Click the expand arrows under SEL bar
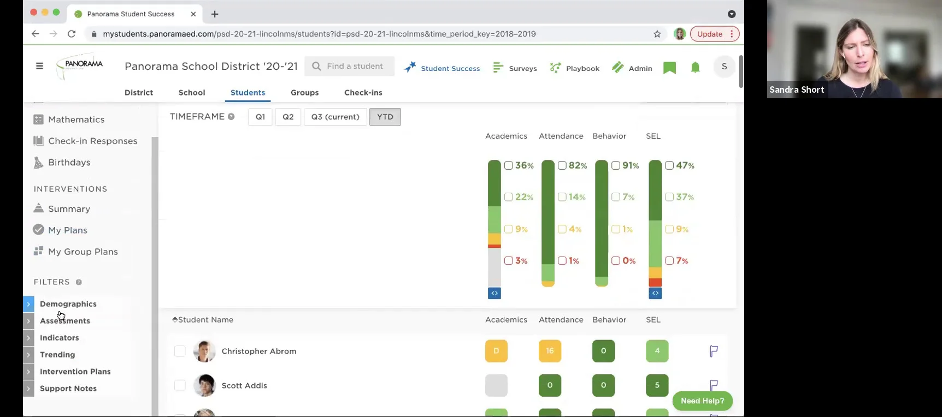Screen dimensions: 942x417 point(655,293)
